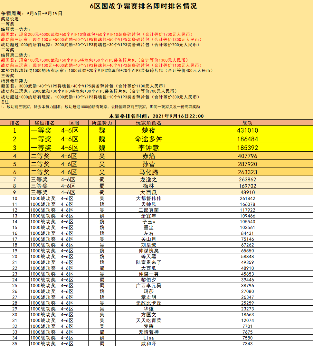Select player name cell 马化腾
The height and width of the screenshot is (346, 313).
click(x=148, y=172)
